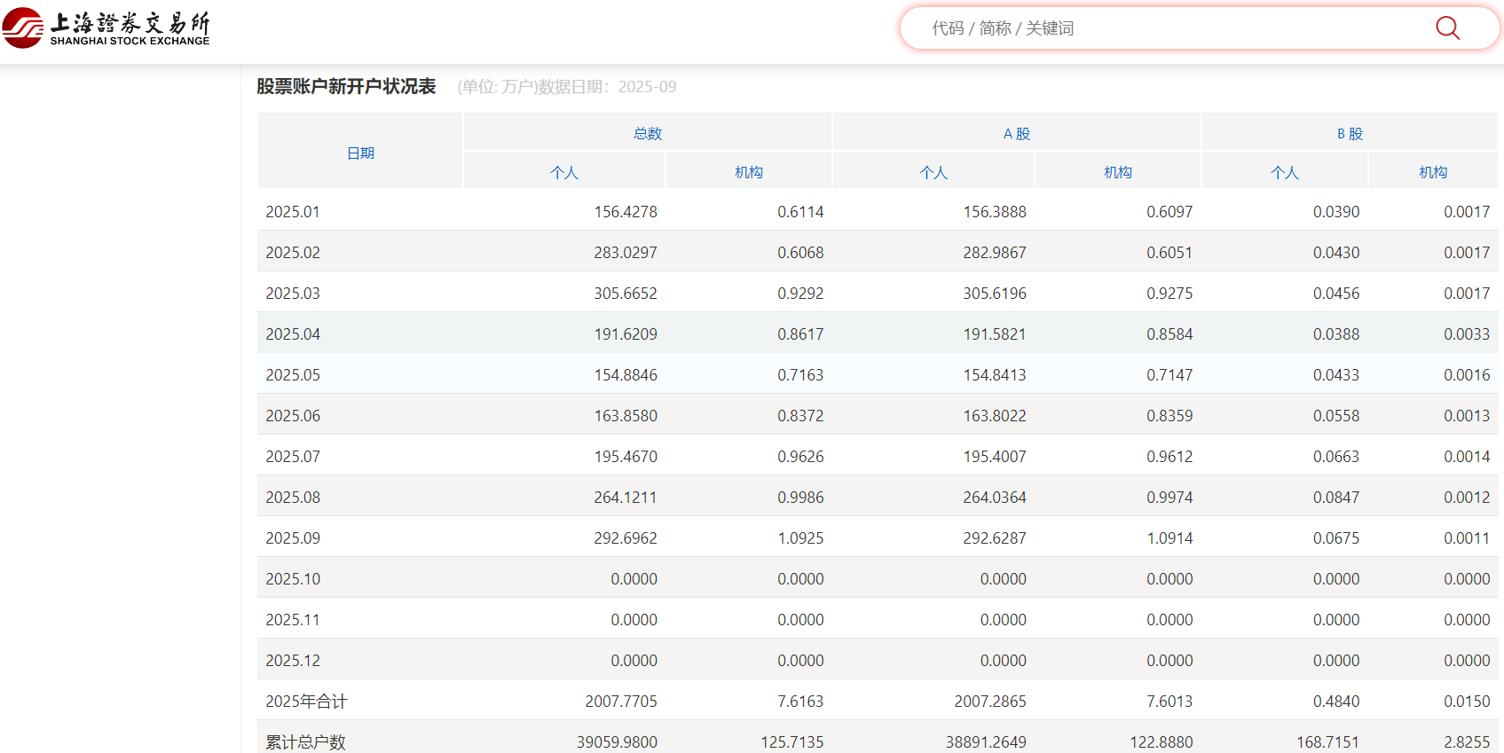The height and width of the screenshot is (753, 1504).
Task: Select the B 股 group header
Action: pos(1350,134)
